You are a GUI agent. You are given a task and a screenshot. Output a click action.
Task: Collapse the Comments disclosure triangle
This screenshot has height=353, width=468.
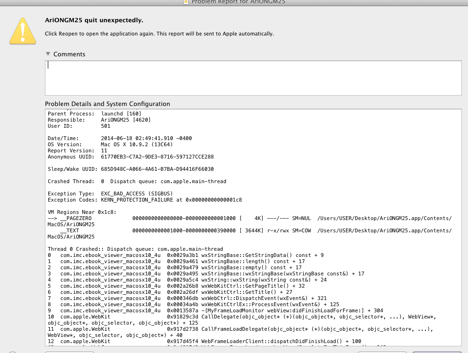point(48,54)
